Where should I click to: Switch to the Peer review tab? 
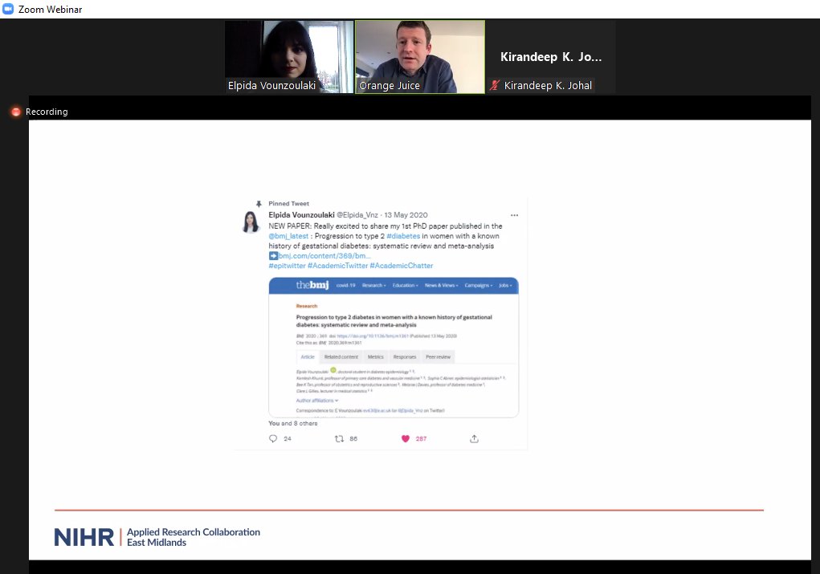[439, 357]
